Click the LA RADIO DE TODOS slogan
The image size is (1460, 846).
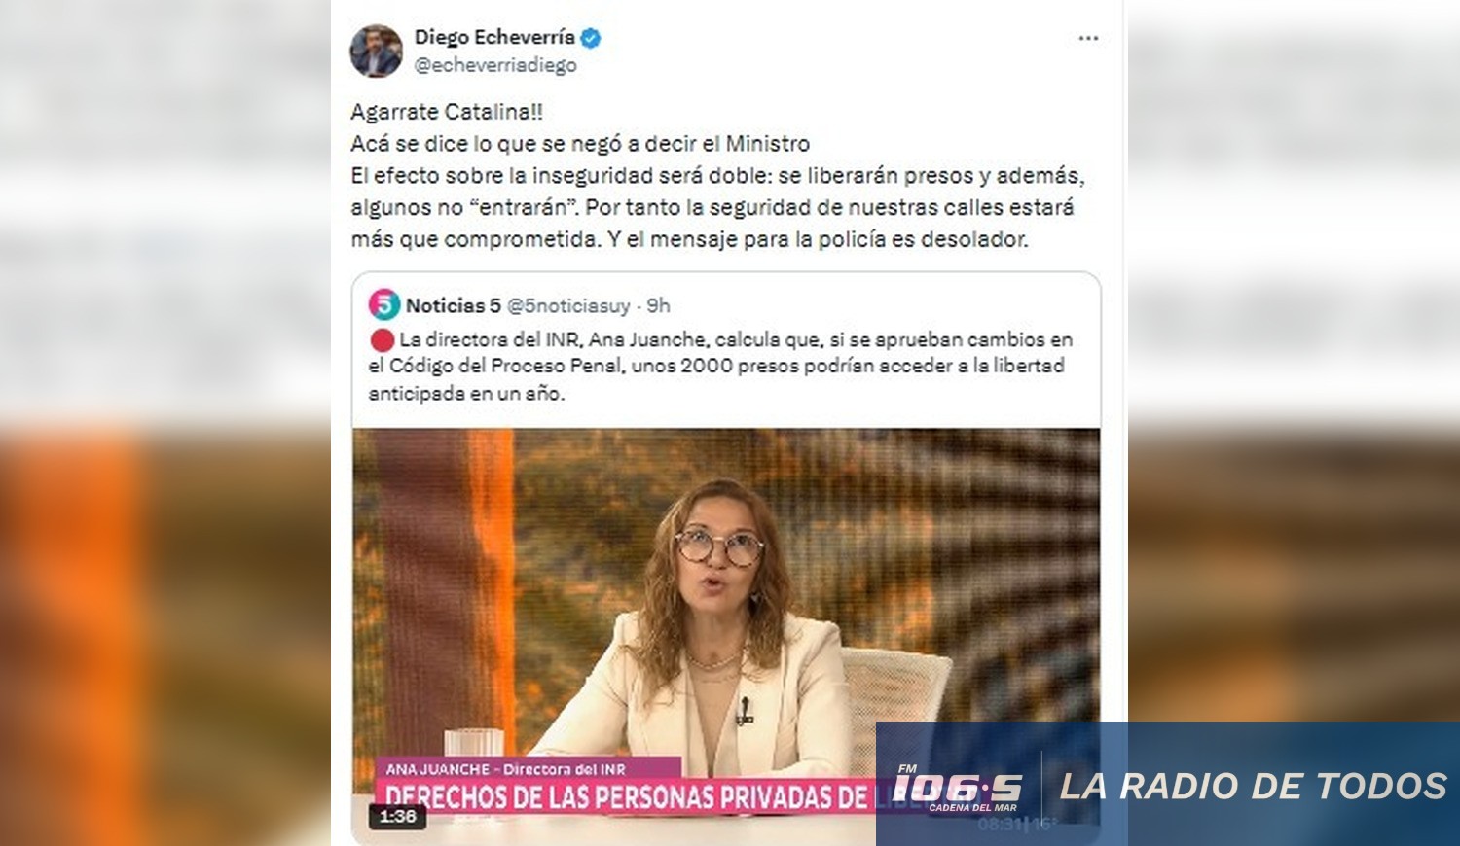(1254, 786)
